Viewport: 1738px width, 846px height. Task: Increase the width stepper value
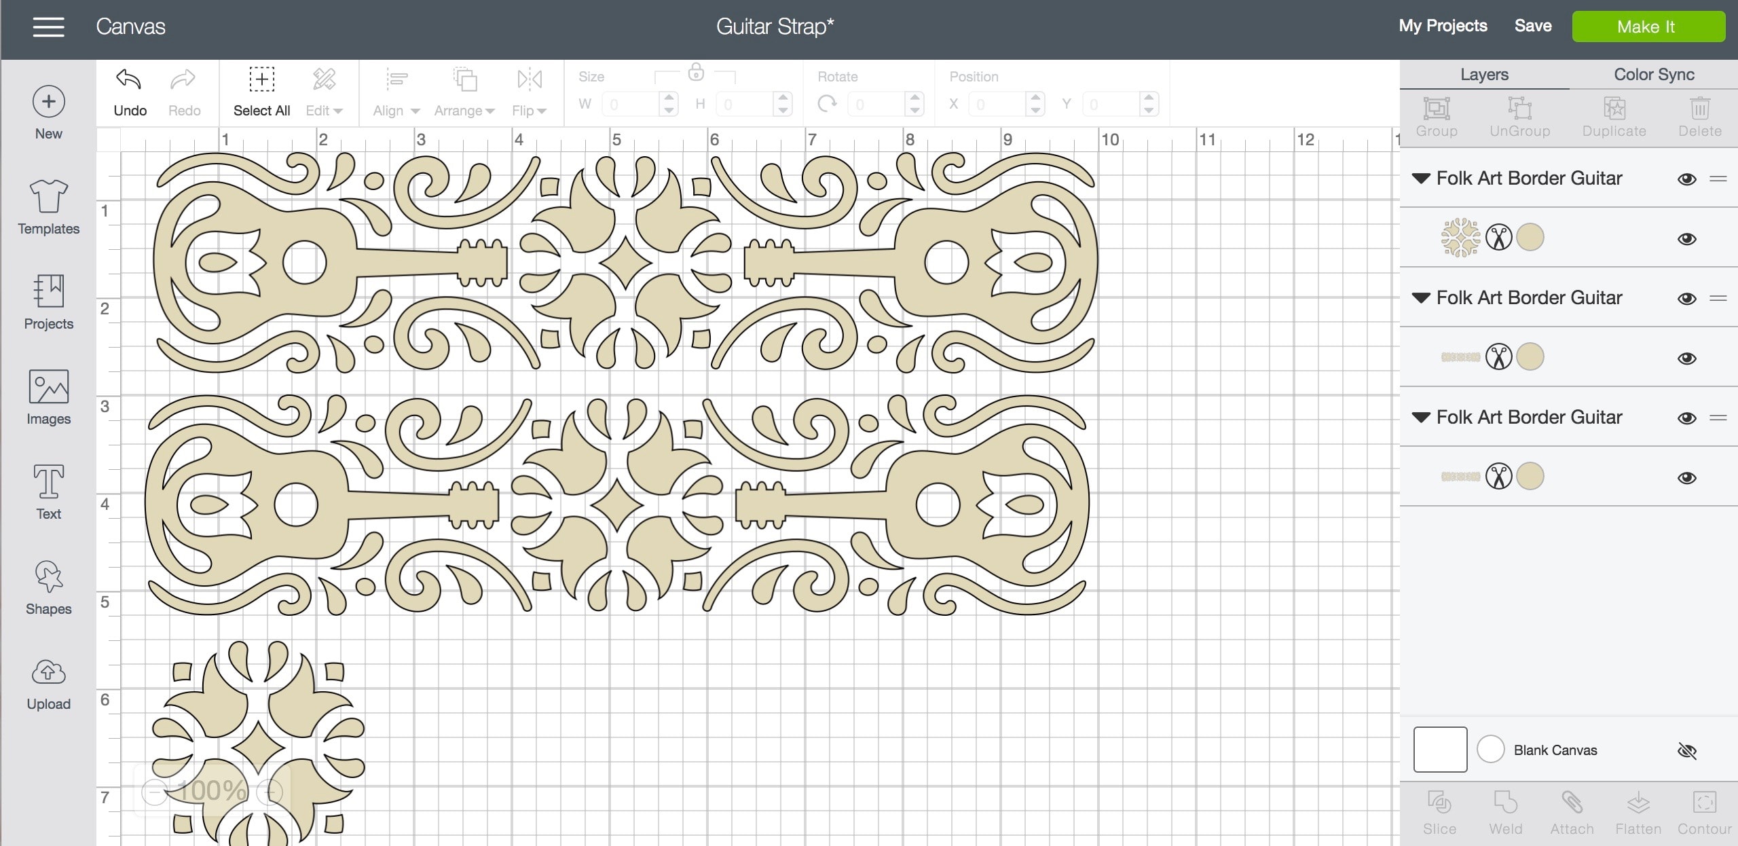pos(669,98)
